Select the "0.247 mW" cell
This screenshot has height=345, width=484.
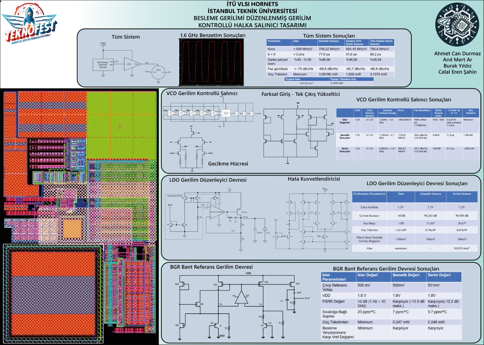coord(409,322)
